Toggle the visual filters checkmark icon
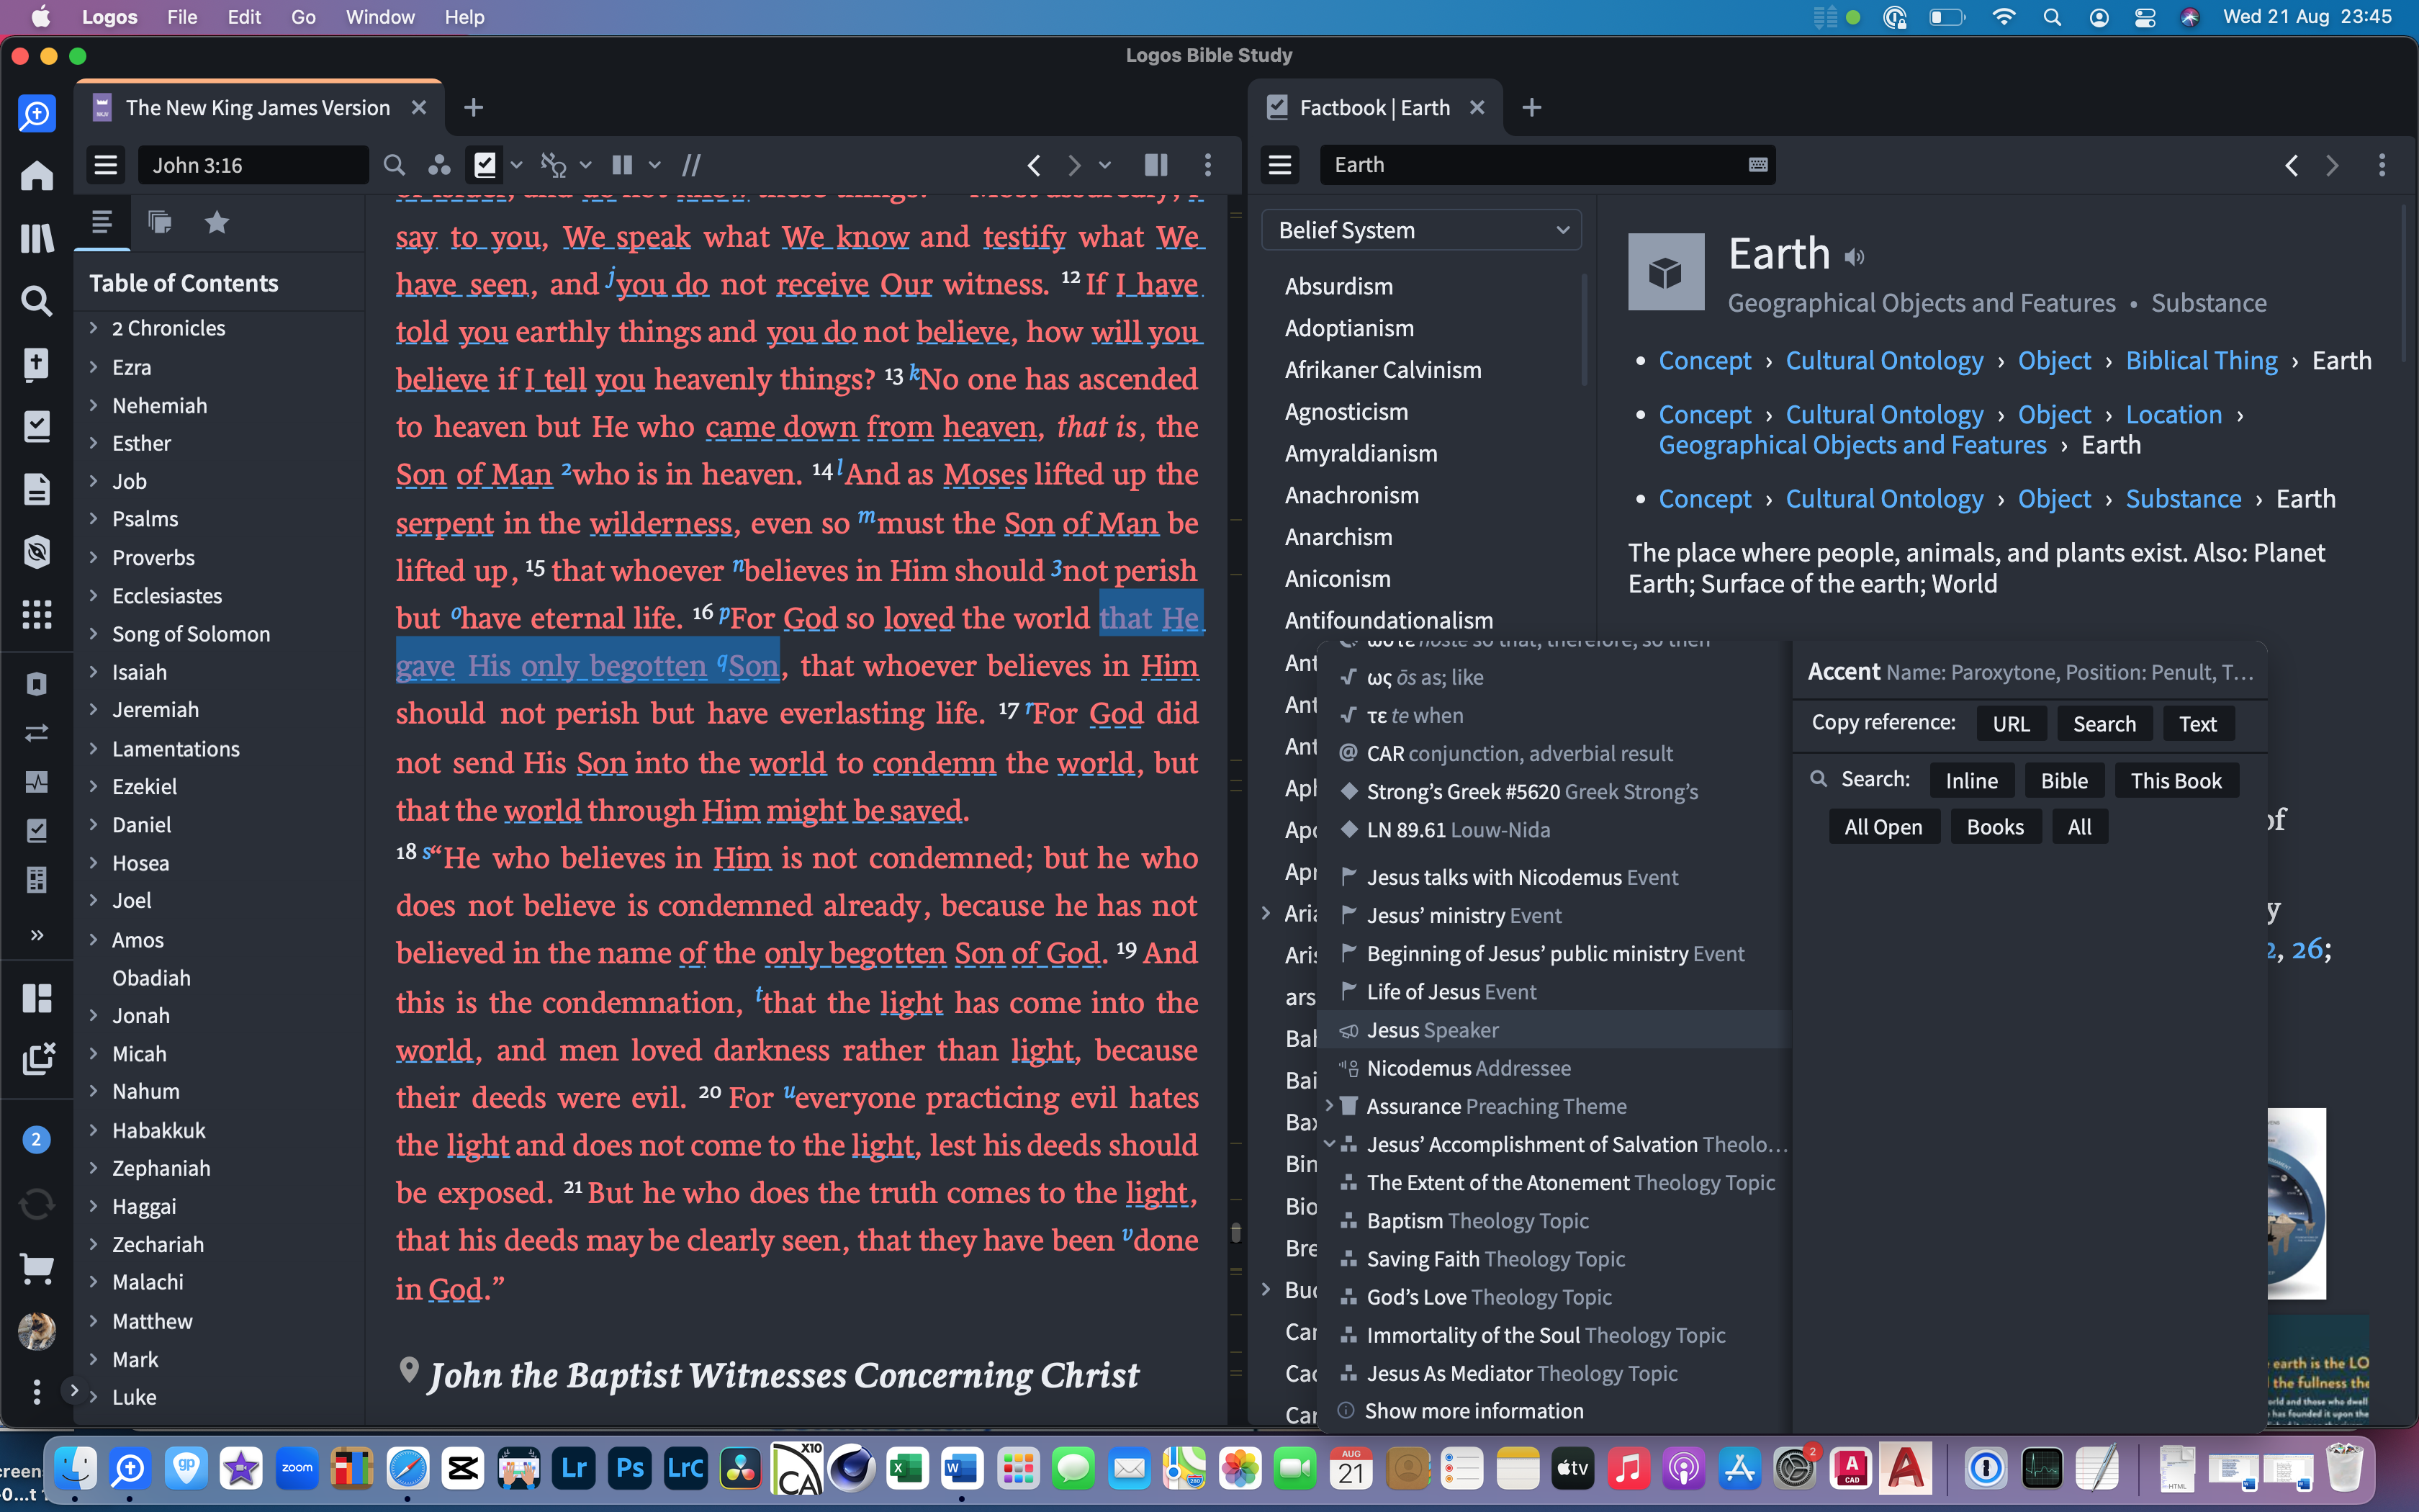The height and width of the screenshot is (1512, 2419). click(485, 165)
